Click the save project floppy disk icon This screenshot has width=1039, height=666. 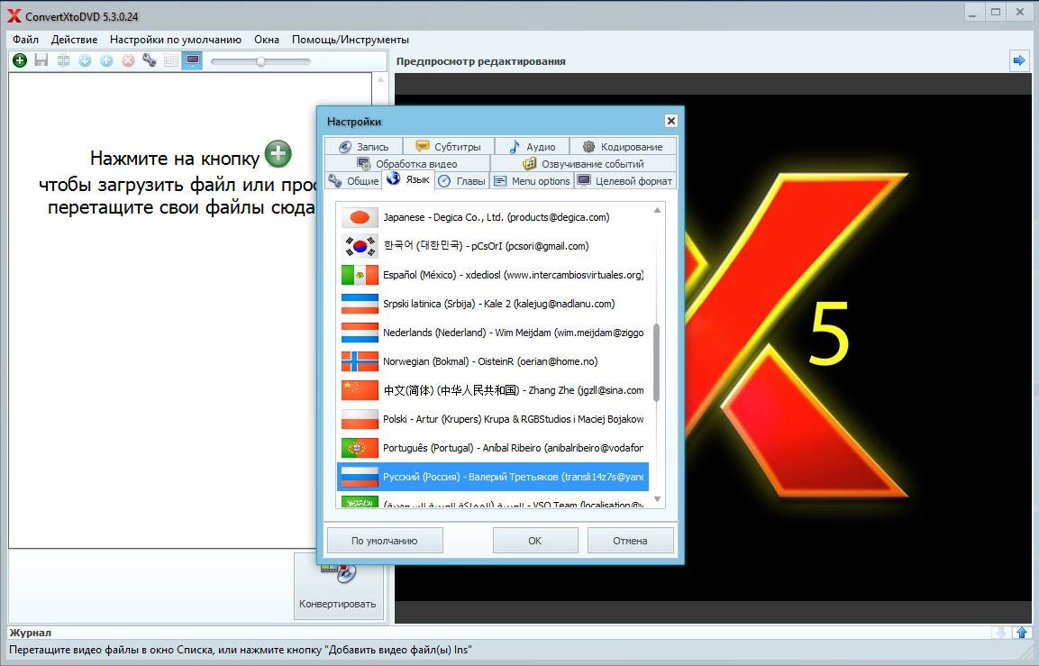coord(41,60)
